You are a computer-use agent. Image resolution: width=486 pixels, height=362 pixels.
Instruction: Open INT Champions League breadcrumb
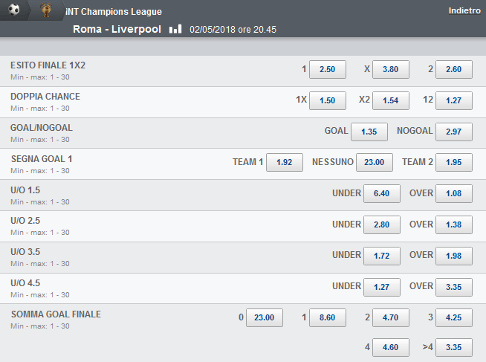[x=114, y=12]
